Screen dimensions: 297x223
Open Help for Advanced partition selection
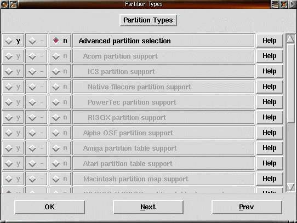click(x=270, y=41)
